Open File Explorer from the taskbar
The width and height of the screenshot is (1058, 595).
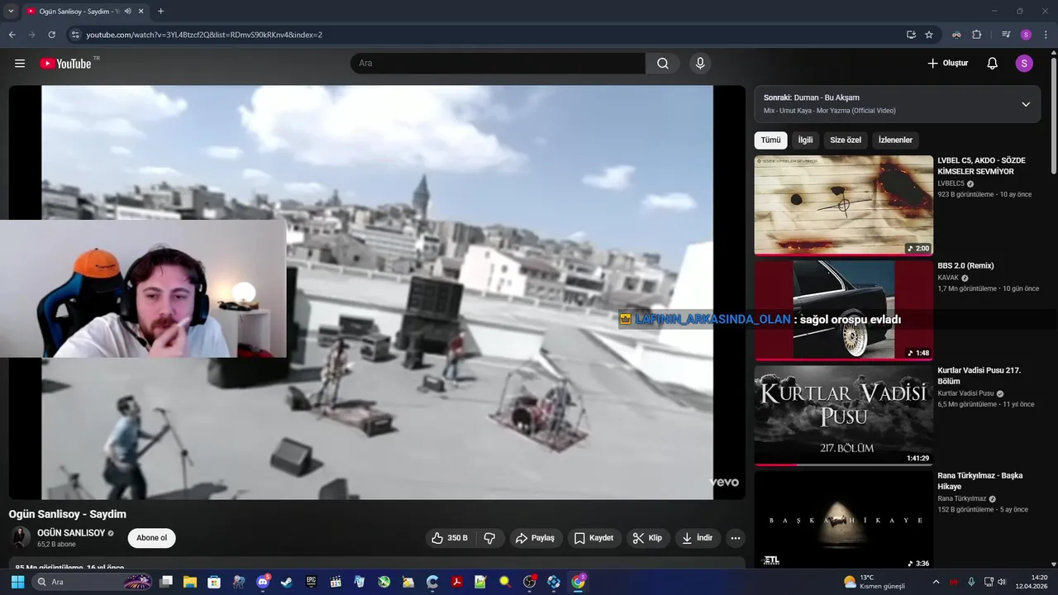coord(189,582)
